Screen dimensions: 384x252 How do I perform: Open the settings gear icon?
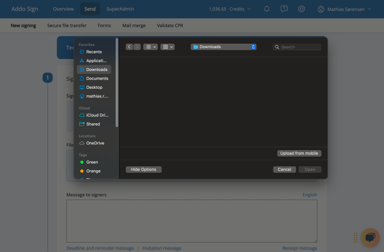coord(301,9)
